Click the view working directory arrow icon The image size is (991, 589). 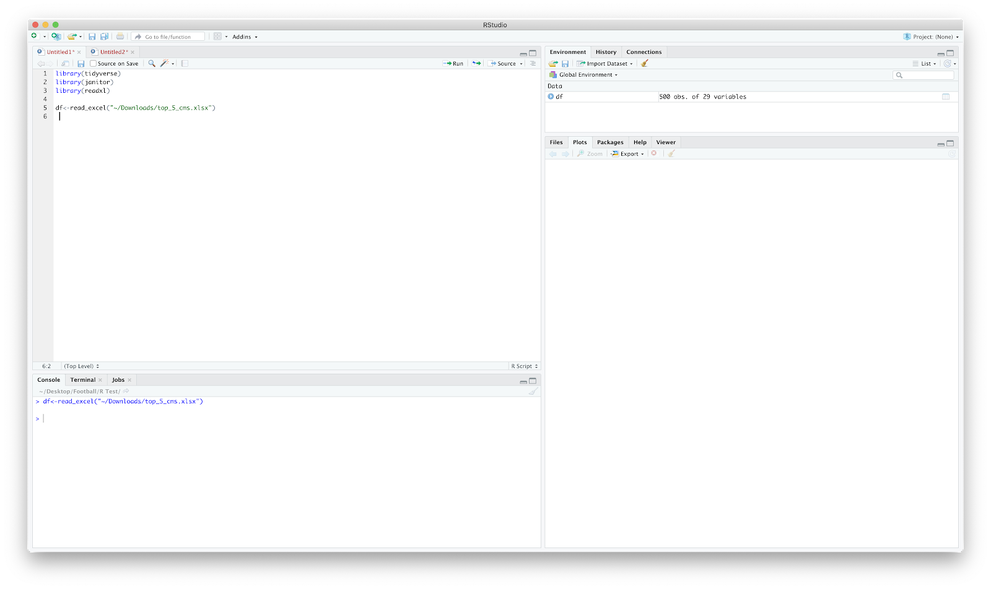click(x=126, y=391)
